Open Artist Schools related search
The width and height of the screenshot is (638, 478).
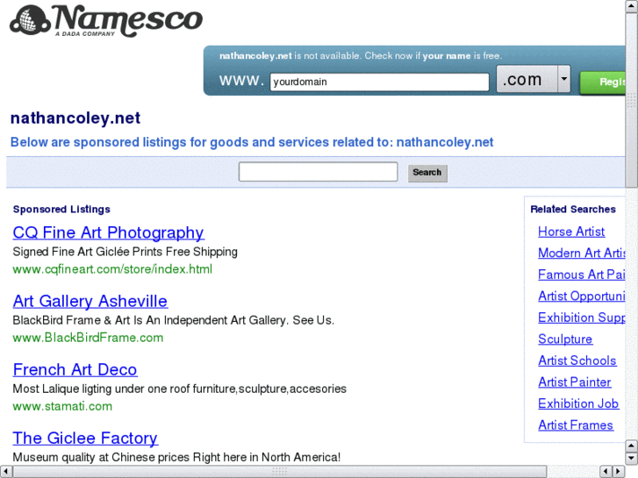577,360
